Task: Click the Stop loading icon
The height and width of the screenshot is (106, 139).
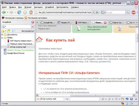Action: (25, 12)
